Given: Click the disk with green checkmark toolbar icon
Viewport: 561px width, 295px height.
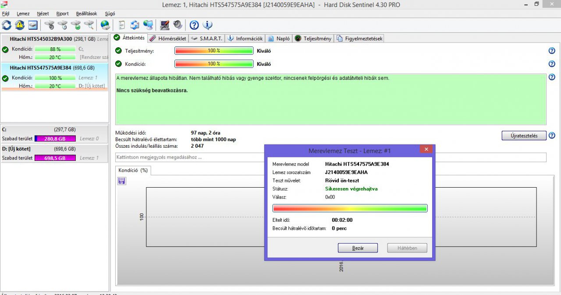Looking at the screenshot, I should pyautogui.click(x=76, y=25).
